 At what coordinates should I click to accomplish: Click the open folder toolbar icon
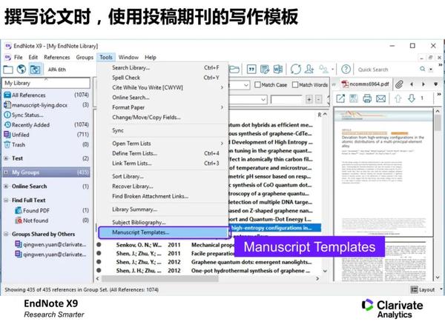coord(234,70)
